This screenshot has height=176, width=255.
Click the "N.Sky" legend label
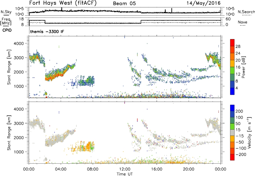(x=6, y=12)
